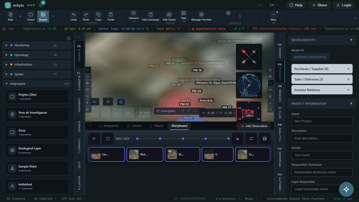Open the ANALYTICS side tab

click(x=280, y=133)
